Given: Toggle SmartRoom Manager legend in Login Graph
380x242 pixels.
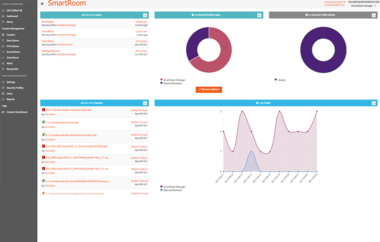Looking at the screenshot, I should click(173, 187).
